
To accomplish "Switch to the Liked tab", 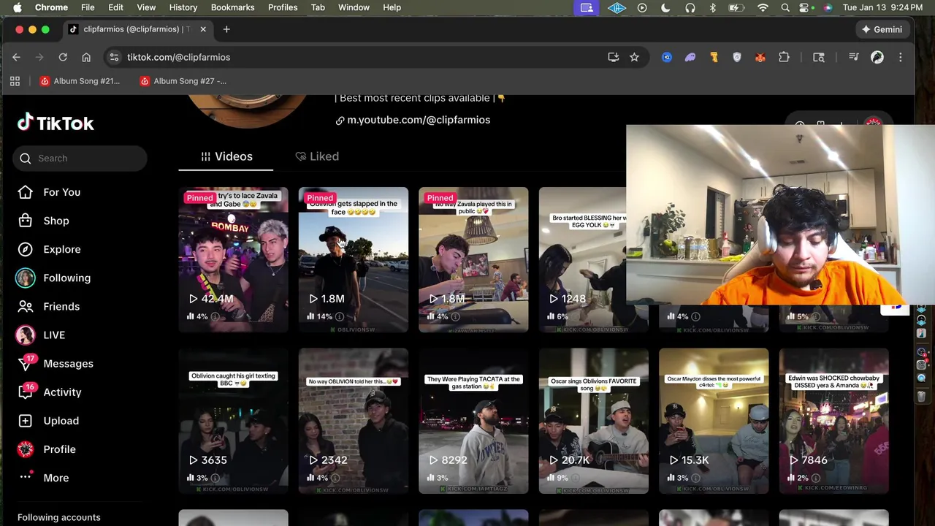I will (x=317, y=156).
